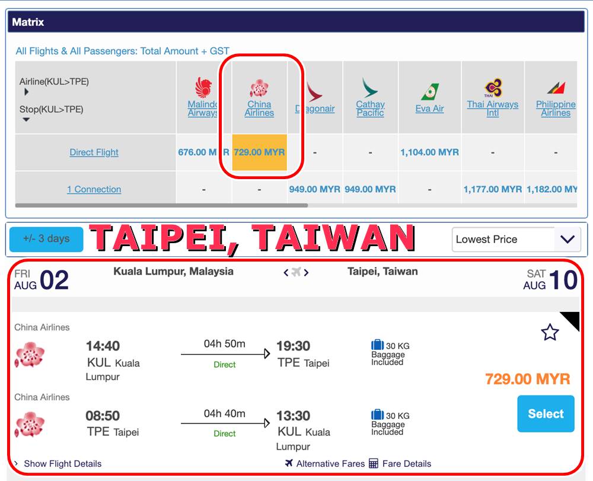Open the Lowest Price sort dropdown
The width and height of the screenshot is (593, 481).
click(x=517, y=240)
